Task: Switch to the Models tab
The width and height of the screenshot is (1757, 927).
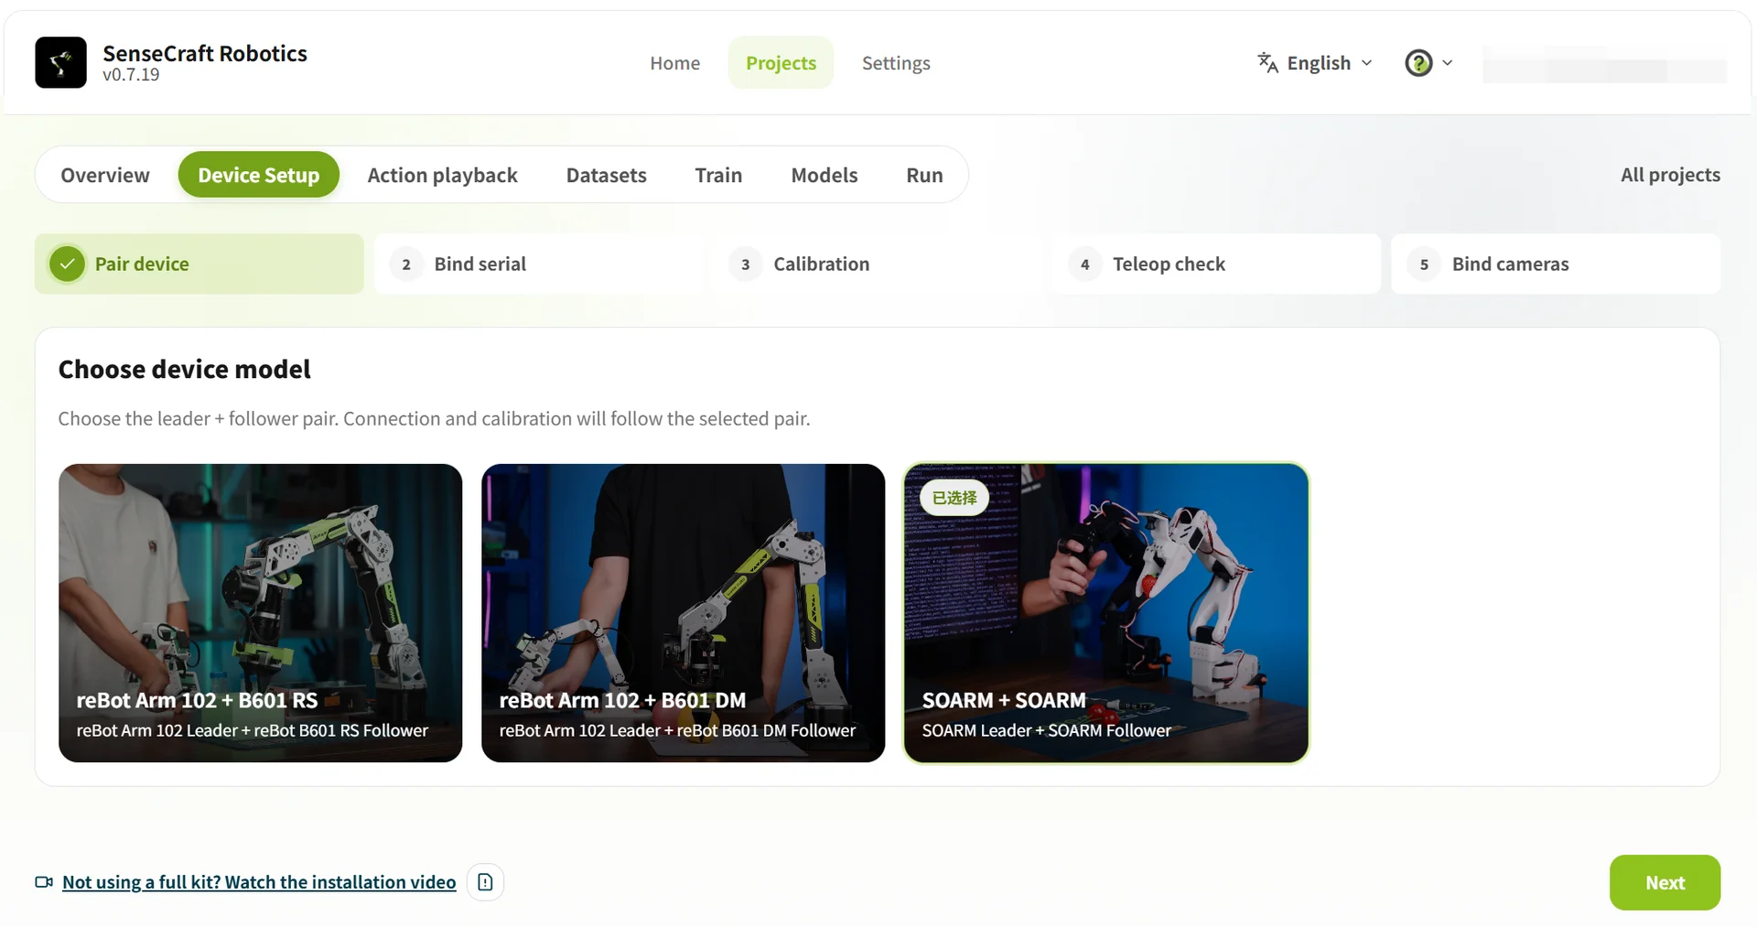Action: click(x=825, y=175)
